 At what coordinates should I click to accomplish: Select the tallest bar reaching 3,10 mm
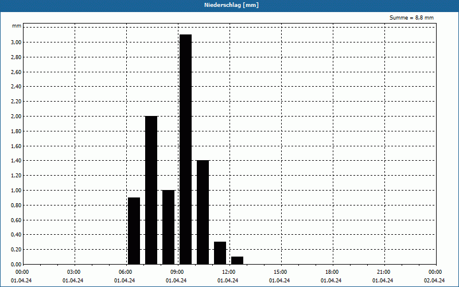pos(185,149)
